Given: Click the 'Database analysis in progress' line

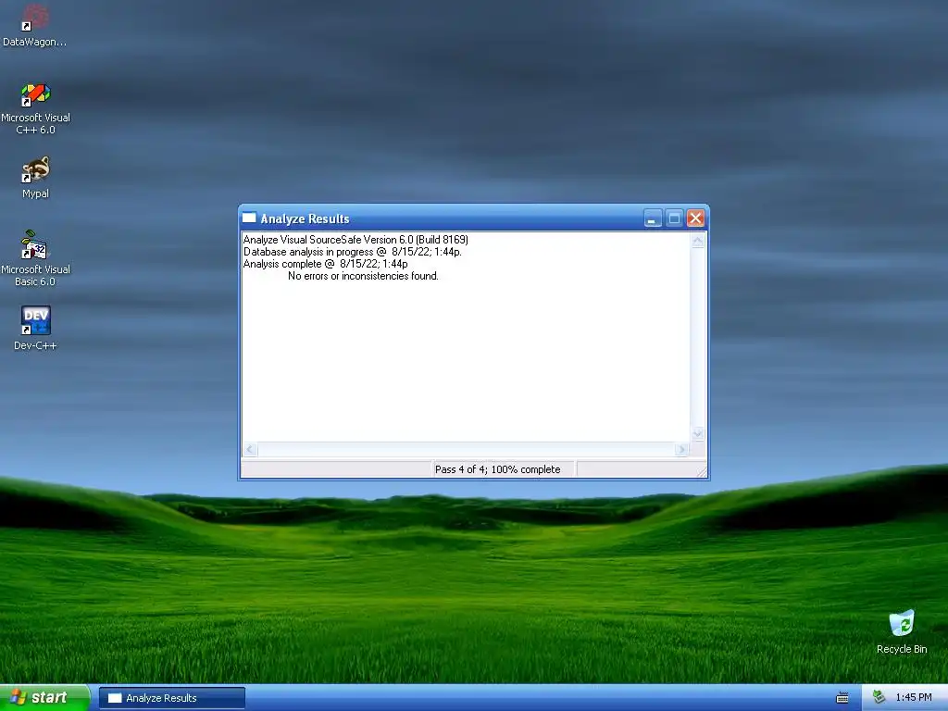Looking at the screenshot, I should coord(353,252).
